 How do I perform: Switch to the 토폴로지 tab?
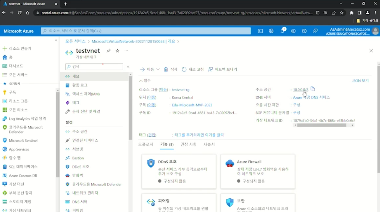tap(146, 145)
